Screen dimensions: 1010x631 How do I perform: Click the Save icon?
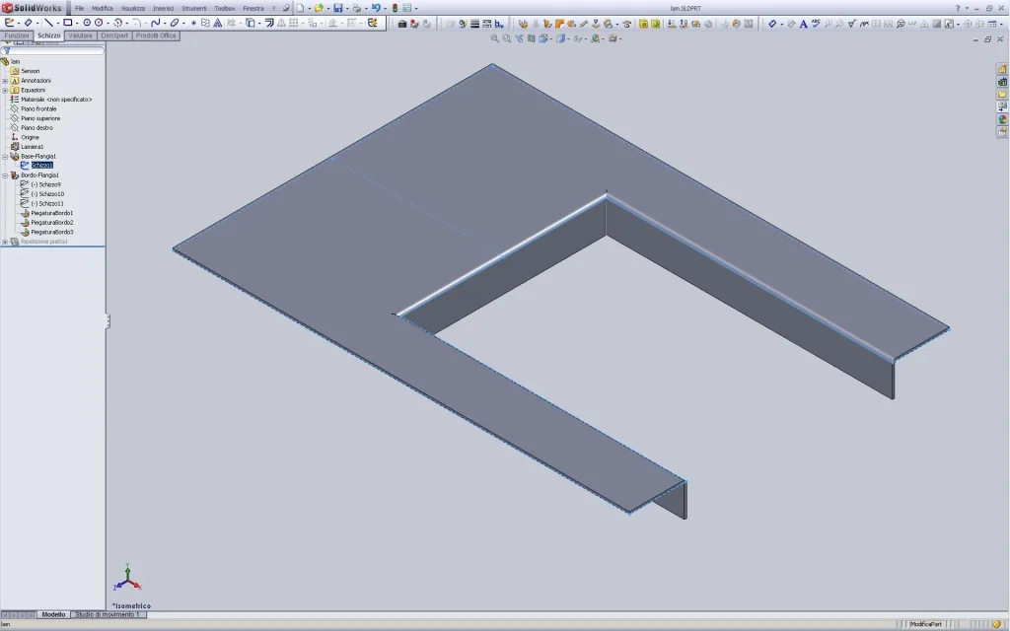337,8
